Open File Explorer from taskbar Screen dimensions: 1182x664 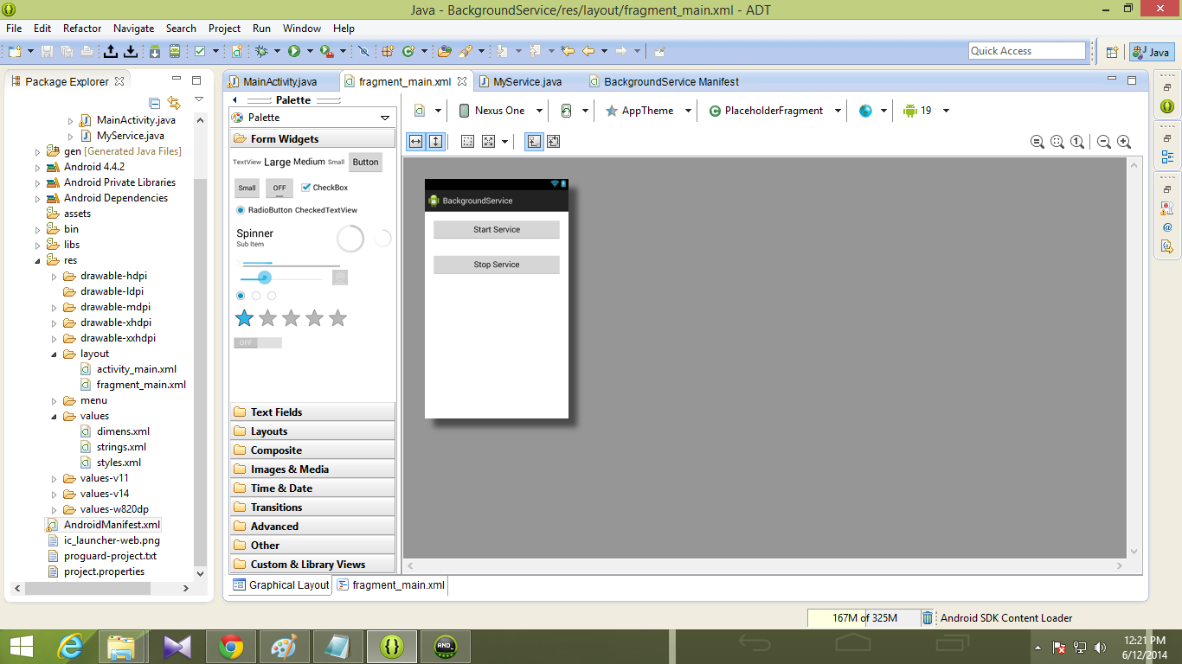point(122,646)
